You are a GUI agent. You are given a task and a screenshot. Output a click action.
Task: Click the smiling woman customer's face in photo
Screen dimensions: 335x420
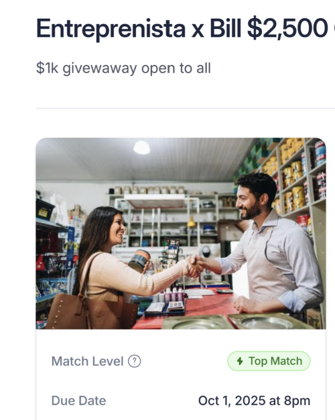117,229
